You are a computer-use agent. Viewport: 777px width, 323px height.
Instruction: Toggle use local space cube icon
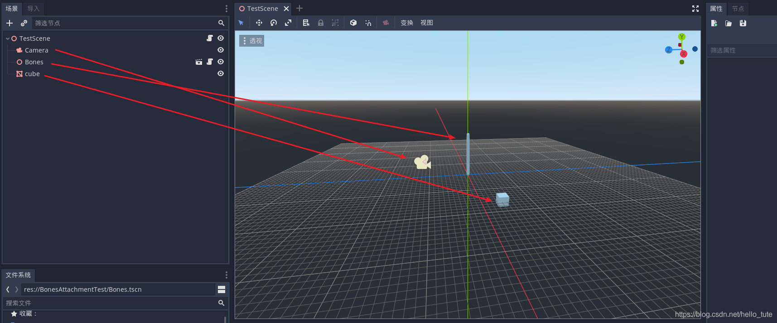click(353, 23)
